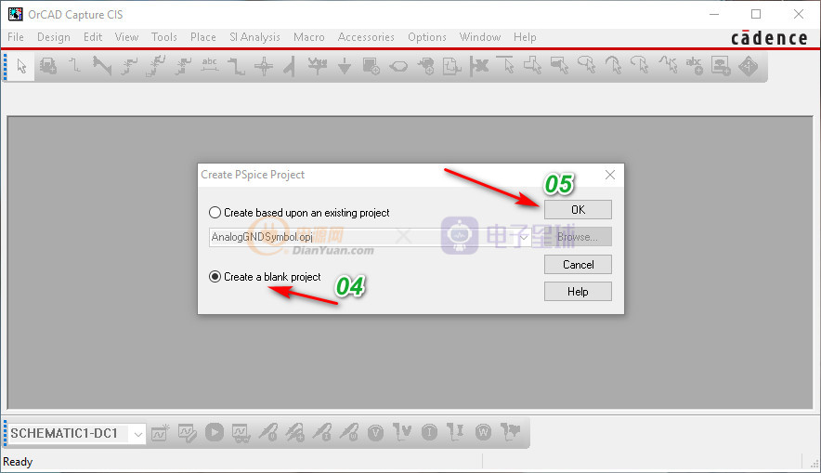The width and height of the screenshot is (821, 473).
Task: Confirm dialog with the OK button
Action: 578,209
